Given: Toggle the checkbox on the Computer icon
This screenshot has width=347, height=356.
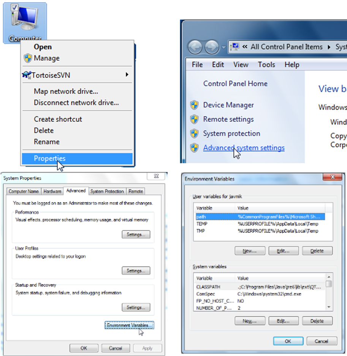Looking at the screenshot, I should tap(14, 8).
